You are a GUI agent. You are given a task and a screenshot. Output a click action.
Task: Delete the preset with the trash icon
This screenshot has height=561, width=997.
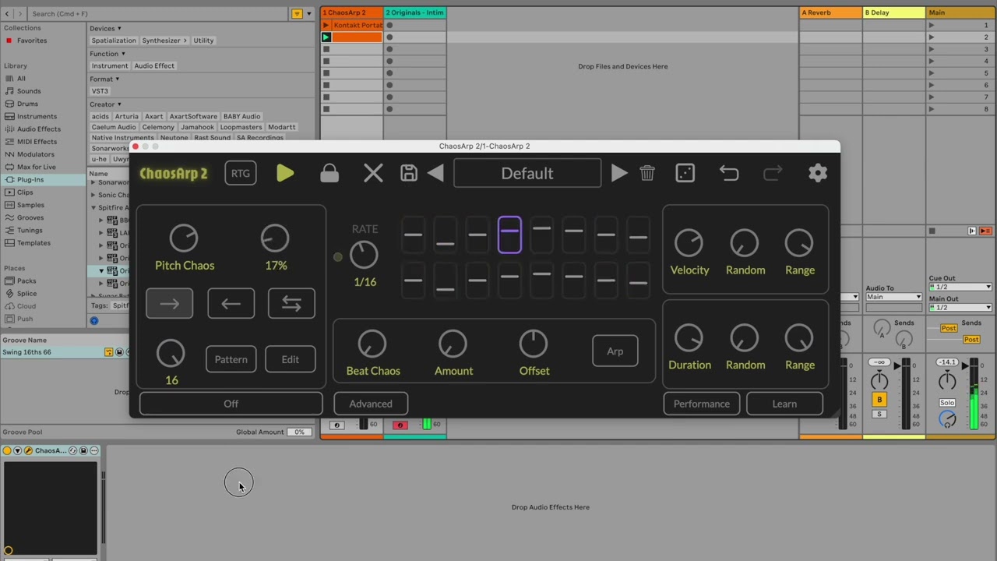coord(647,173)
